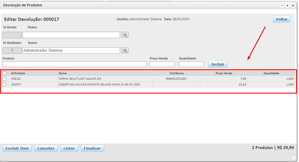Image resolution: width=299 pixels, height=162 pixels.
Task: Open the Listar view
Action: click(x=69, y=148)
